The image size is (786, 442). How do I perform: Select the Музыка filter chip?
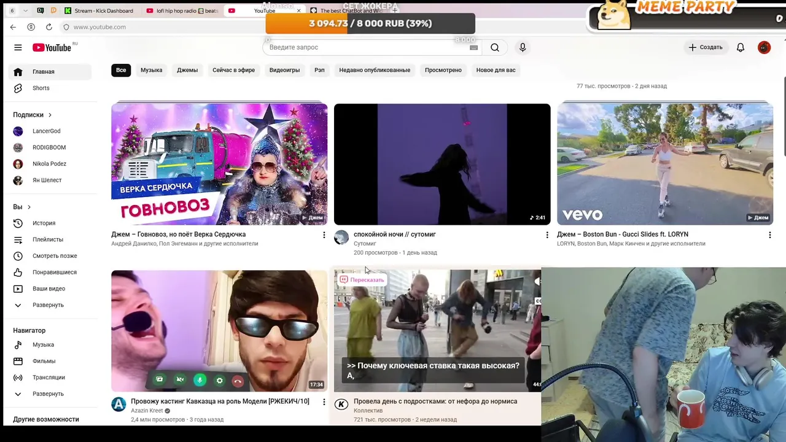(151, 70)
